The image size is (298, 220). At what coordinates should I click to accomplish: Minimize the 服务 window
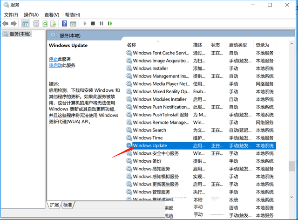point(253,5)
